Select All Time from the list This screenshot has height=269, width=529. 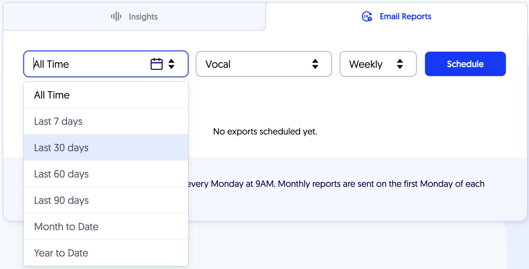(106, 95)
